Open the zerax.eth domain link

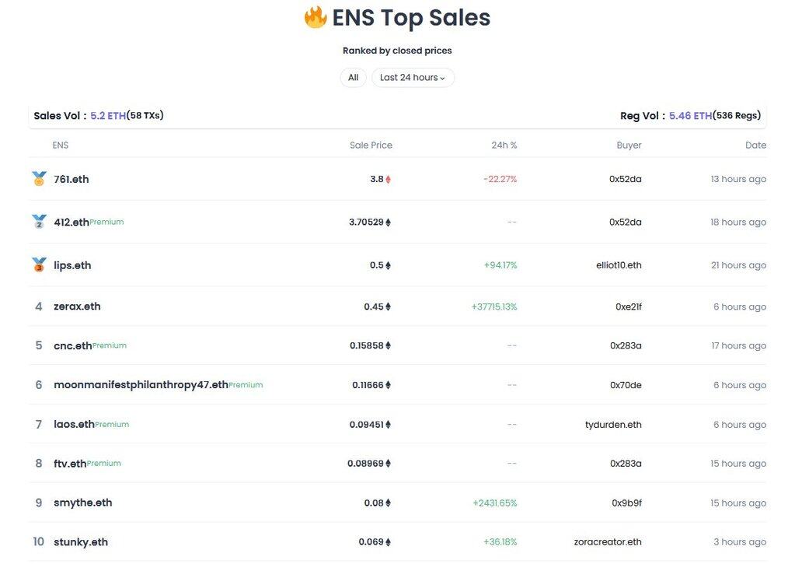[77, 306]
